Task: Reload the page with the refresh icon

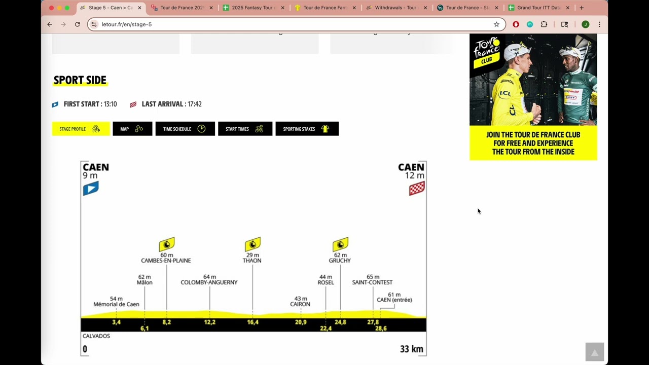Action: pos(77,24)
